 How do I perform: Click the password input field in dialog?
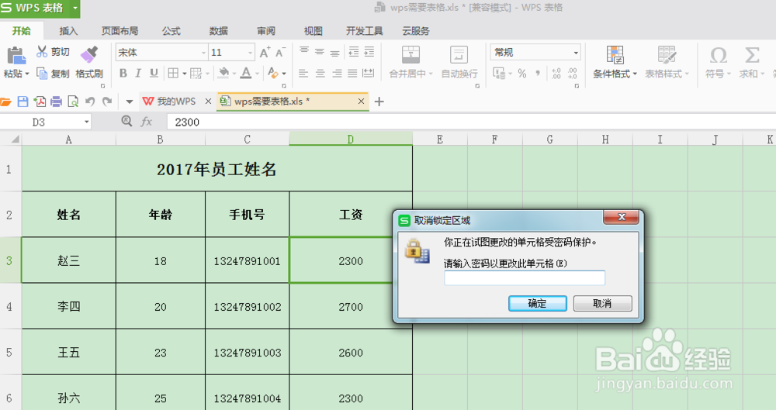[525, 278]
